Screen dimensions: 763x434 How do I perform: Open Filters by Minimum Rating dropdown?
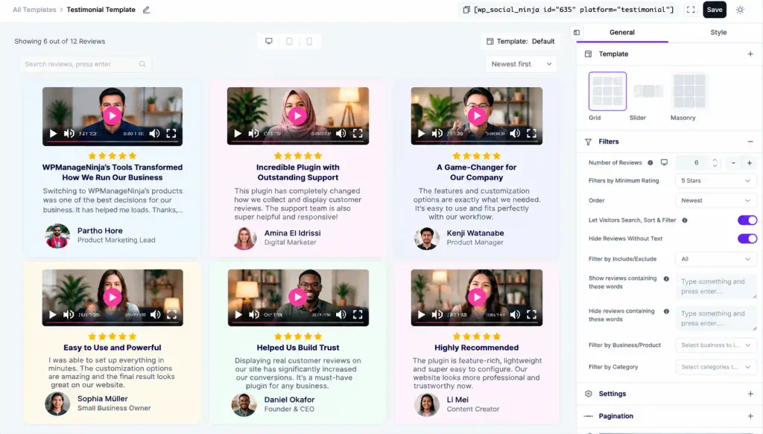click(715, 181)
